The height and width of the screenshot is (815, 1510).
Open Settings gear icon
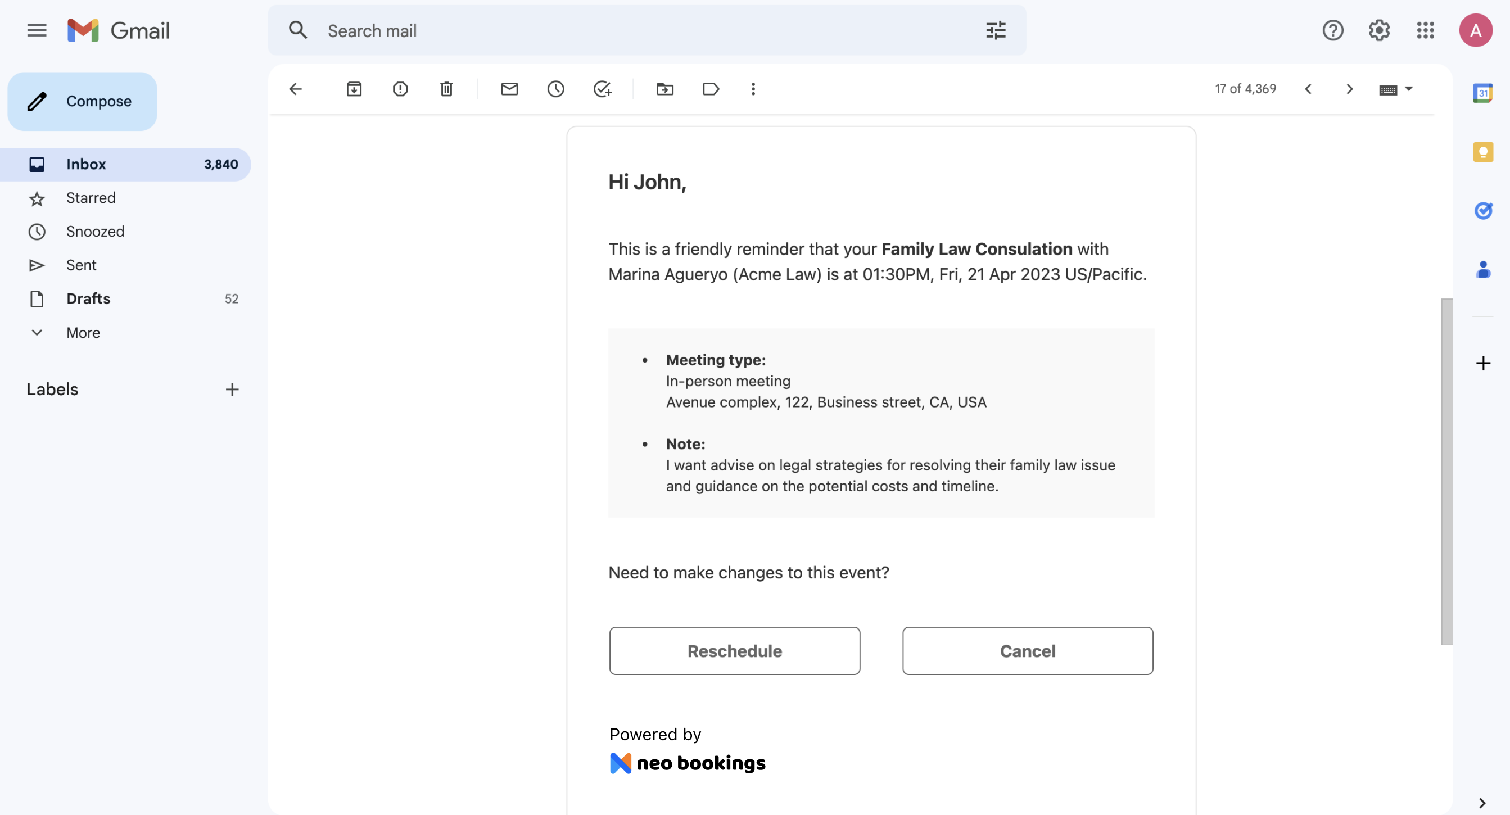(x=1378, y=30)
